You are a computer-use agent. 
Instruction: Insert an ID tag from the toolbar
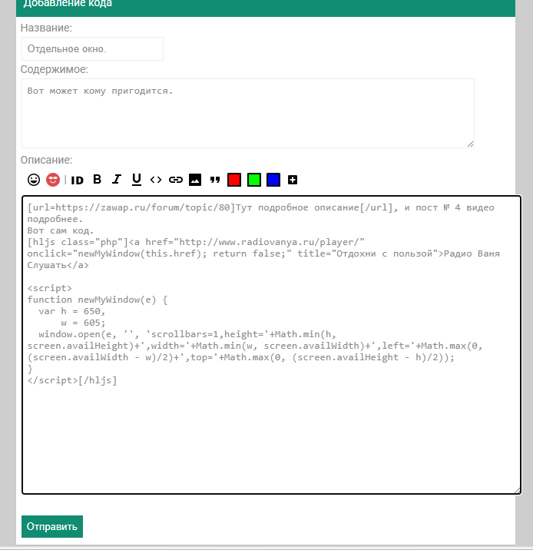(77, 180)
